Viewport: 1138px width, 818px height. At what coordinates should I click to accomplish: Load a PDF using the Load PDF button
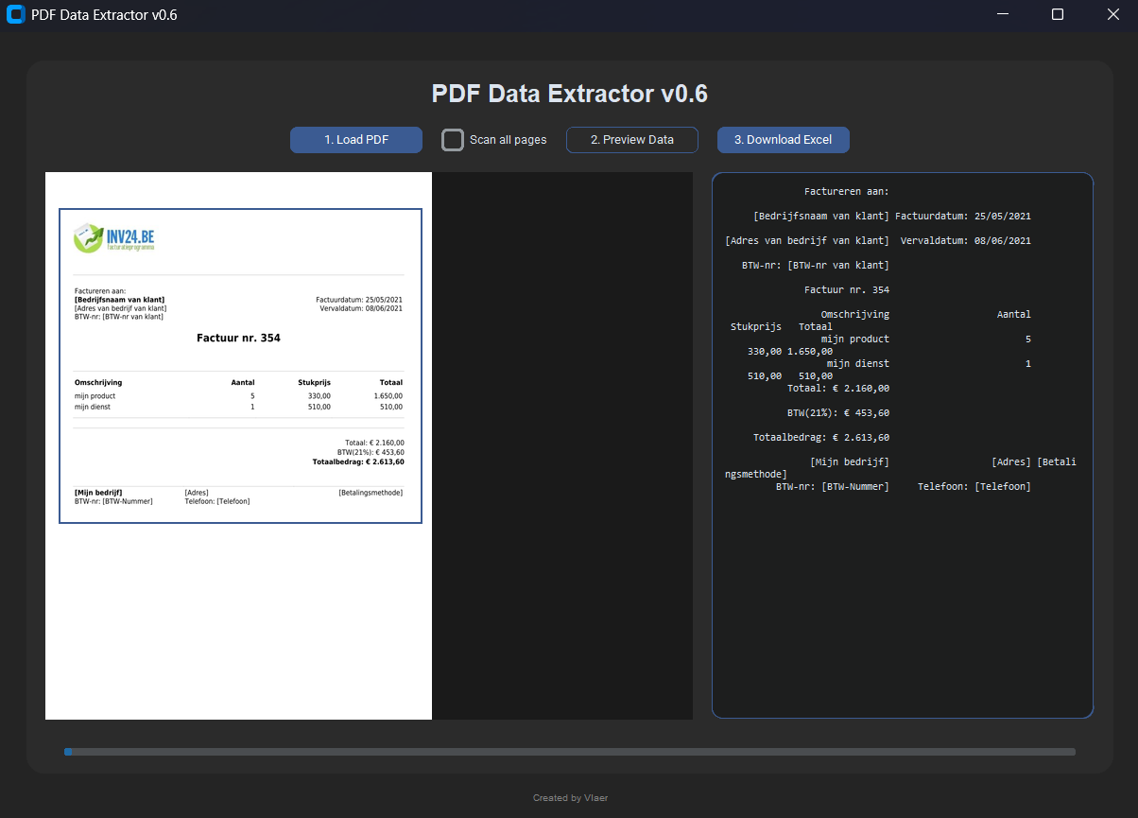356,139
